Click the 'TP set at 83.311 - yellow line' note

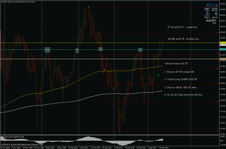(x=182, y=27)
